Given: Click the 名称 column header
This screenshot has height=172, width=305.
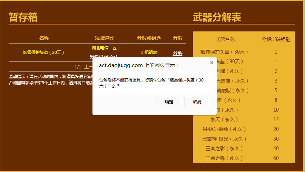Looking at the screenshot, I should (x=44, y=38).
